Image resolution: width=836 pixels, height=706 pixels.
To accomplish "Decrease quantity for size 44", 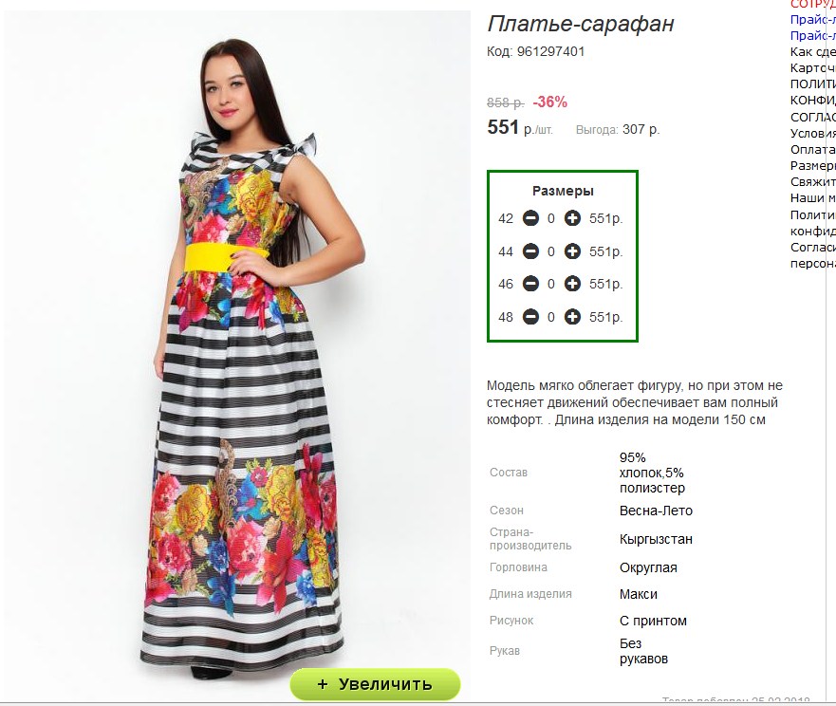I will point(530,251).
